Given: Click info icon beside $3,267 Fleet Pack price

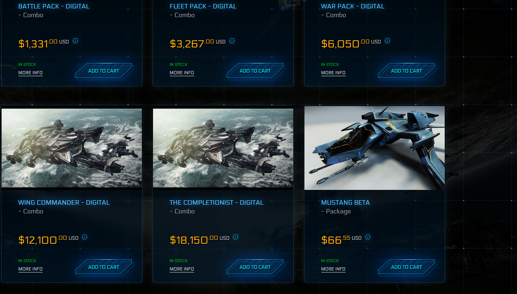Looking at the screenshot, I should [232, 41].
